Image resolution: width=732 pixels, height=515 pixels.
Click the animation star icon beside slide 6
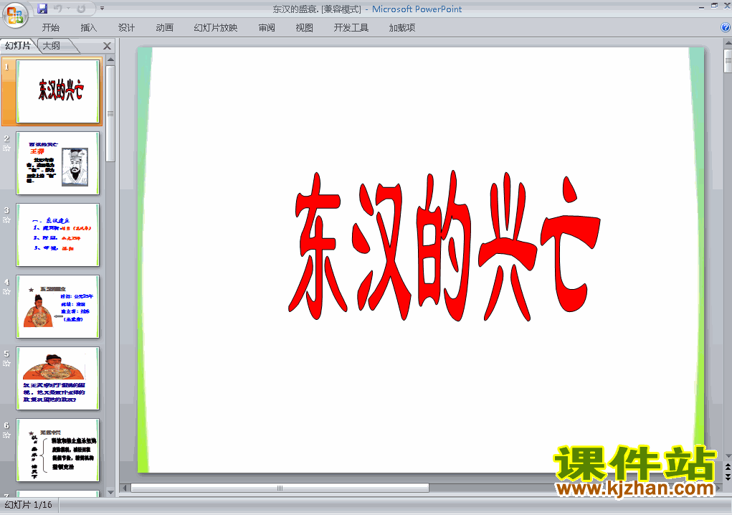[6, 435]
